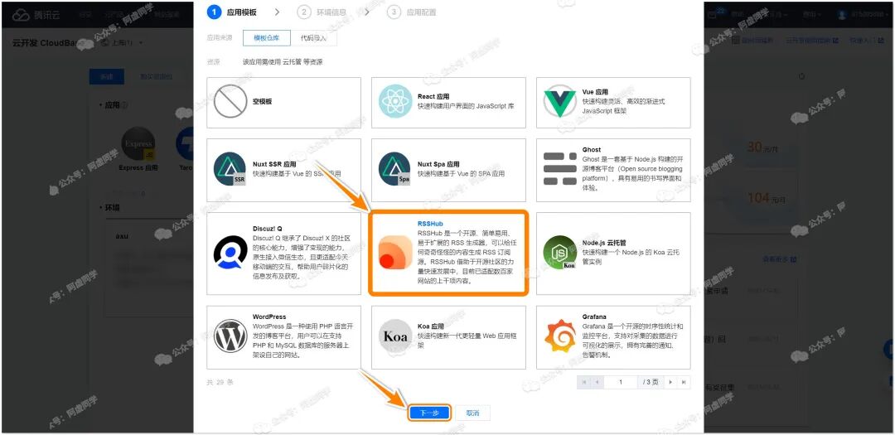Select the Nuxt Spa mountain logo
Screen dimensions: 895x435
(395, 169)
